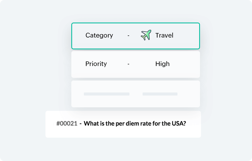The height and width of the screenshot is (161, 252).
Task: Open ticket number #00021
Action: click(67, 123)
